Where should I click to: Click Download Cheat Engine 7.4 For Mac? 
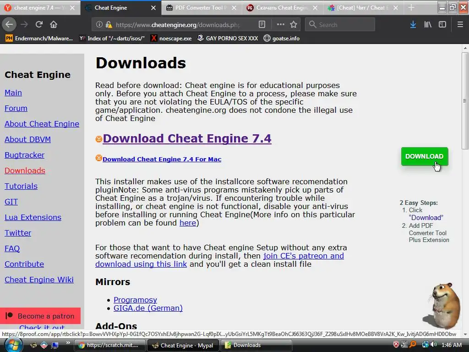162,159
